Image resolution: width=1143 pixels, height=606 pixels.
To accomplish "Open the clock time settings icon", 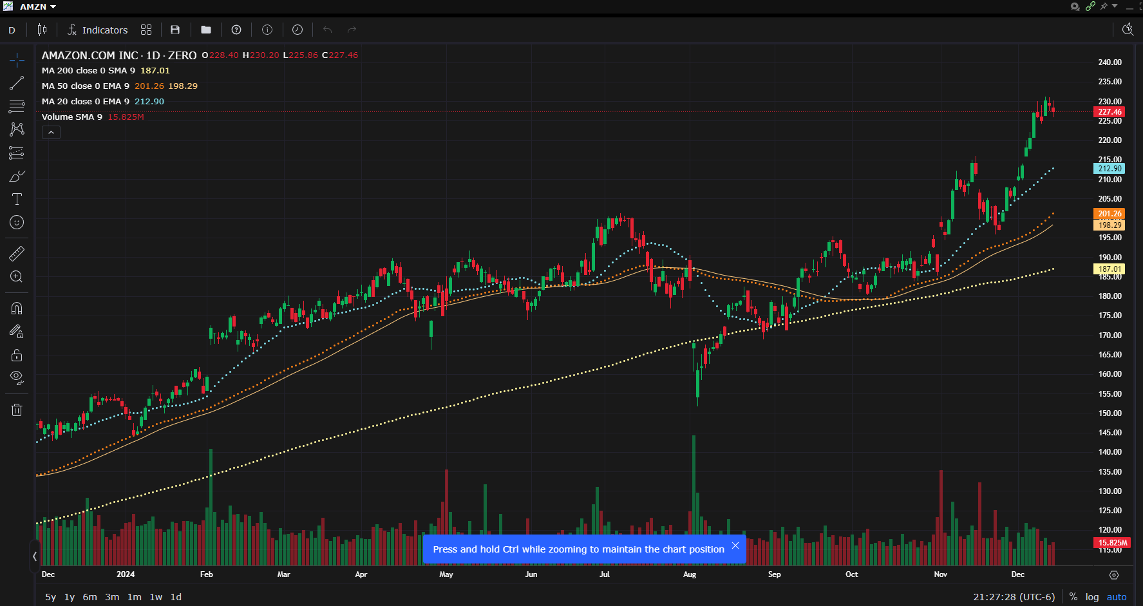I will point(298,30).
